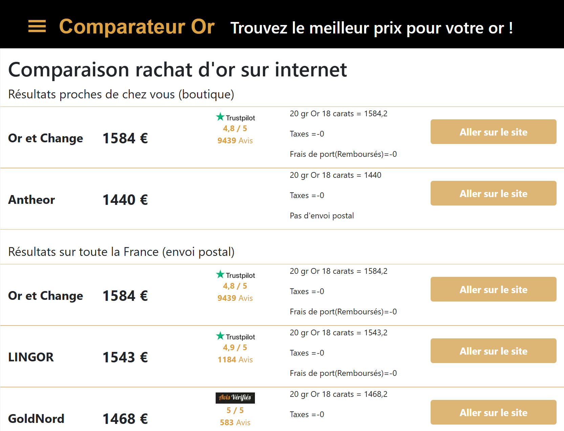Screen dimensions: 564x431
Task: Visit site for postal Or et Change result
Action: (493, 289)
